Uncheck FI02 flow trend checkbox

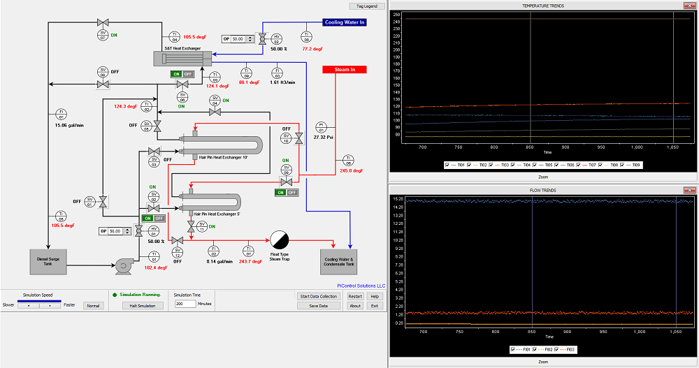[x=535, y=350]
